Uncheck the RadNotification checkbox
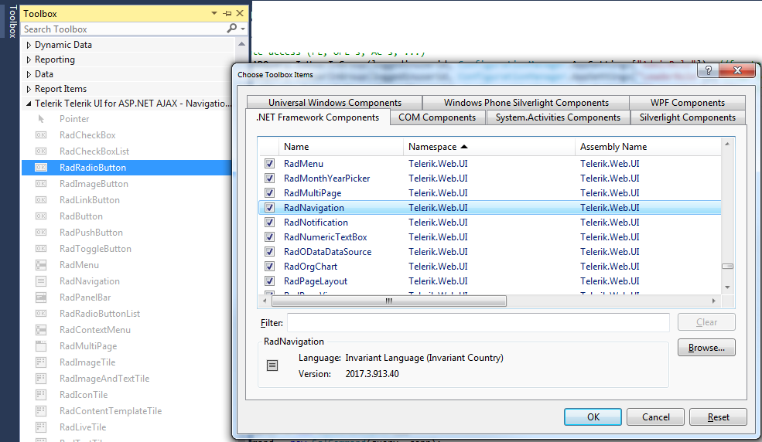 coord(269,223)
